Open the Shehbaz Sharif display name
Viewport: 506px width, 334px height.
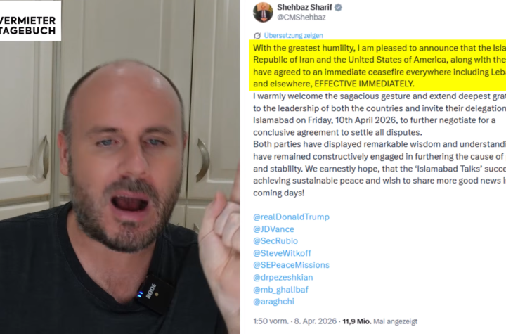point(304,7)
